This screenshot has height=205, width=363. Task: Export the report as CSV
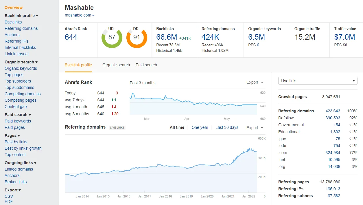[x=9, y=196]
